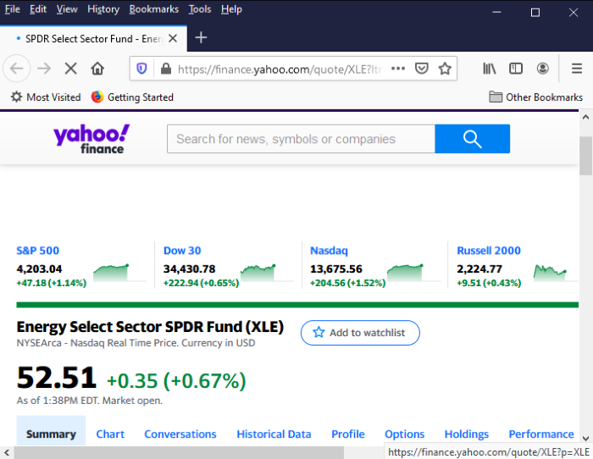Click Add to watchlist button
The image size is (593, 459).
point(359,333)
